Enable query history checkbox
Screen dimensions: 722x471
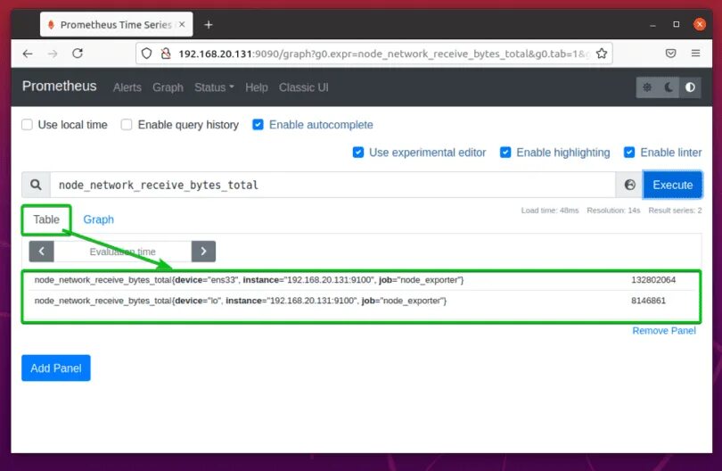click(x=127, y=124)
